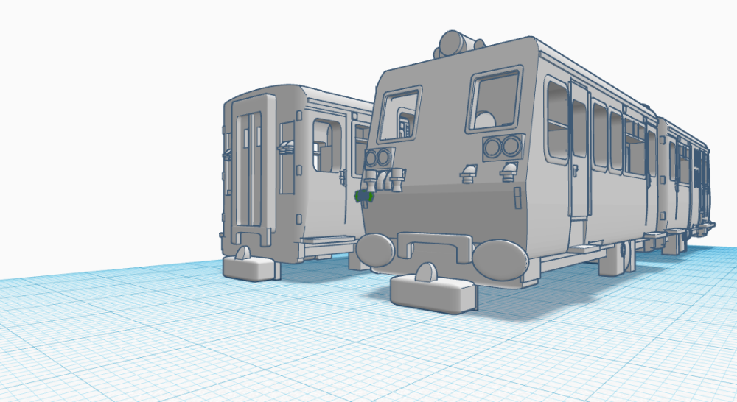Select the green valve on the front train
The height and width of the screenshot is (402, 737).
coord(364,197)
